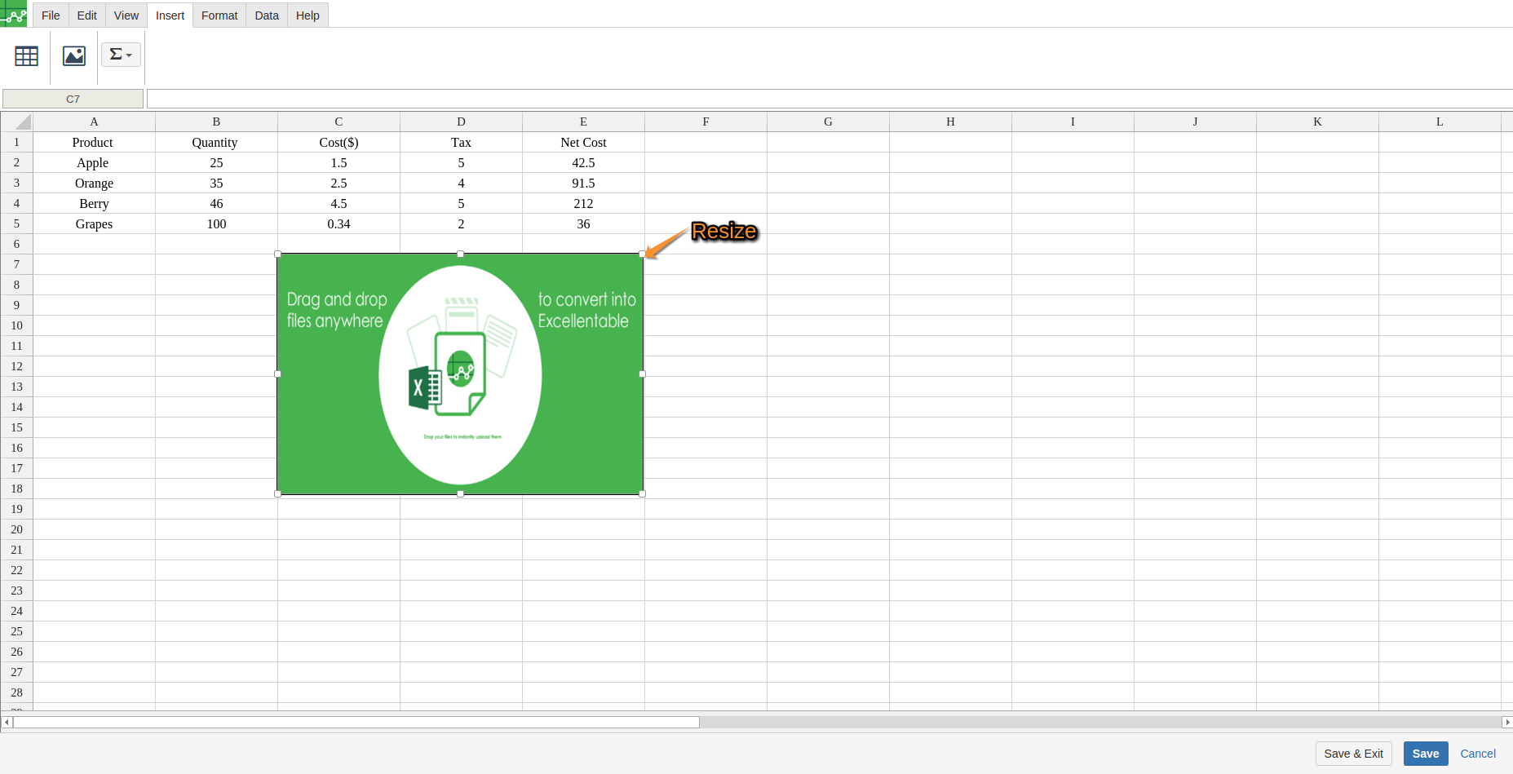The height and width of the screenshot is (774, 1513).
Task: Click the net cost cell showing 42.5
Action: [583, 162]
